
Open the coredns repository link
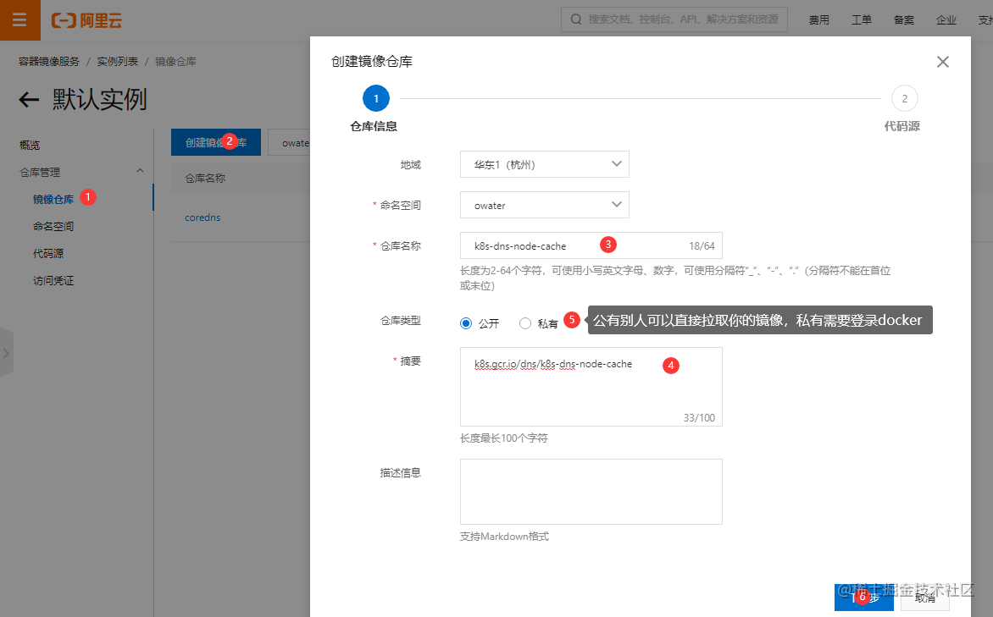202,217
